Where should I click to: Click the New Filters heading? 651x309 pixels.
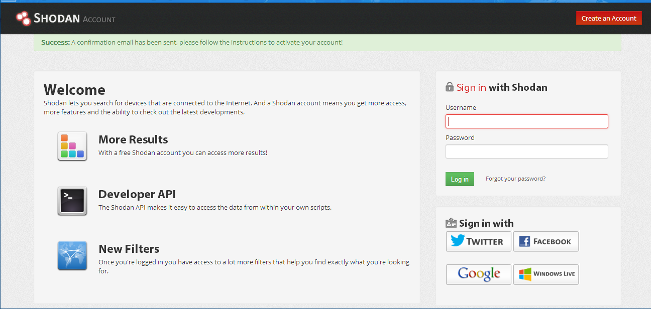pos(129,249)
